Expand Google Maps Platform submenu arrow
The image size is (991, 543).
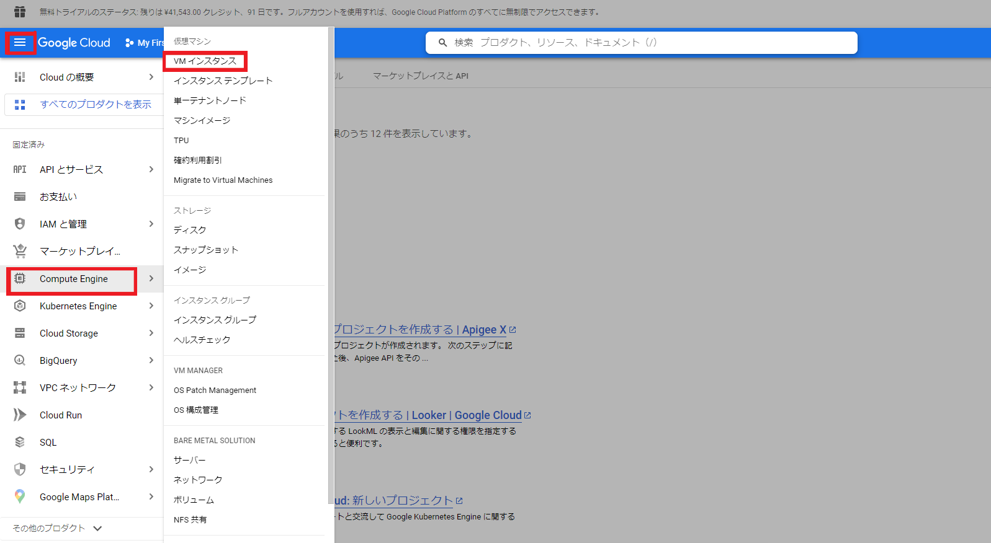[x=151, y=497]
